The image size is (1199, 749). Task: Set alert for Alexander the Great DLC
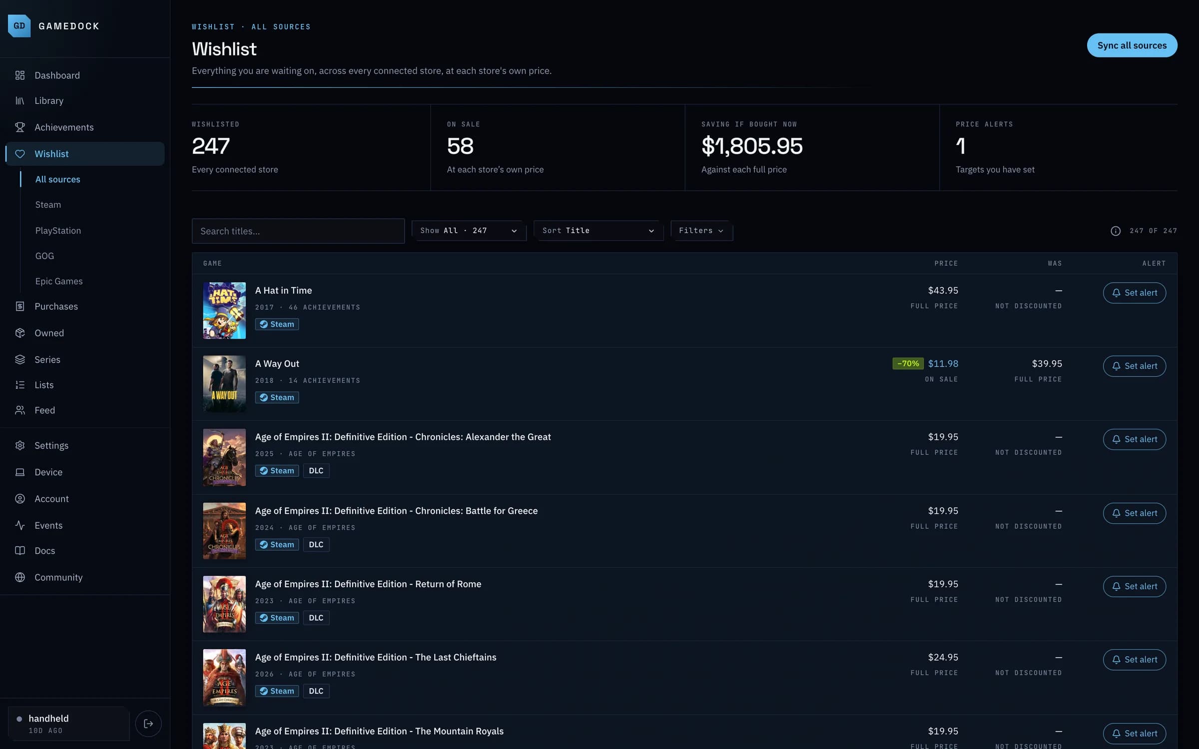[1135, 439]
